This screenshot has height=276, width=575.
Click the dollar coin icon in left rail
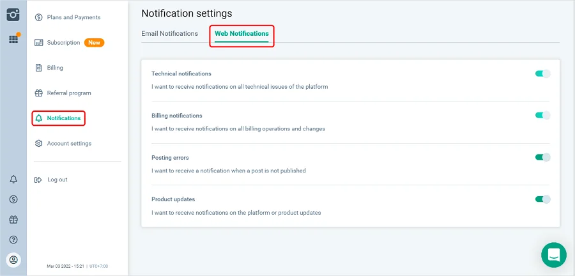coord(13,199)
